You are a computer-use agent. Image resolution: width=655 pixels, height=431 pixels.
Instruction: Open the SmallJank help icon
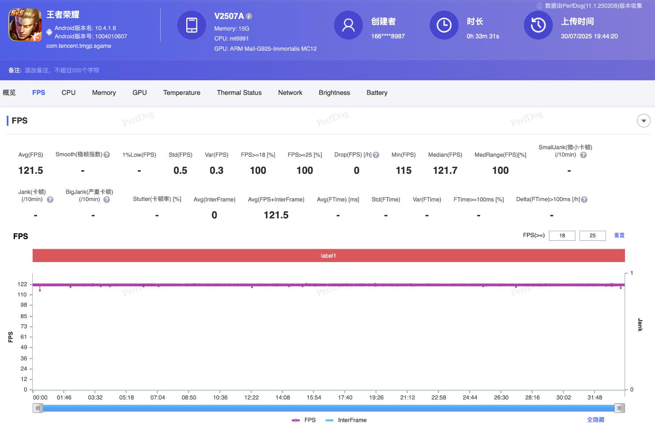583,155
